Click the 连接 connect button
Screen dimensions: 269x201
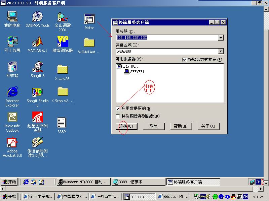[x=126, y=126]
